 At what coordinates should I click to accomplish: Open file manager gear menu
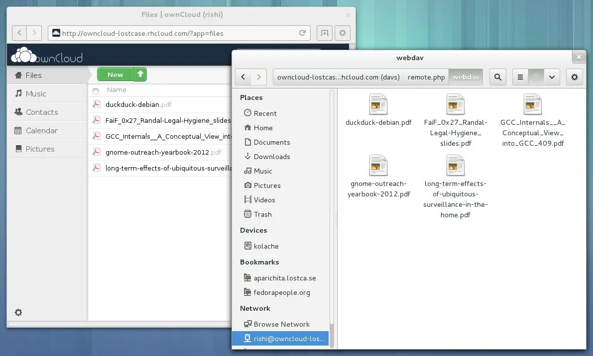click(575, 77)
